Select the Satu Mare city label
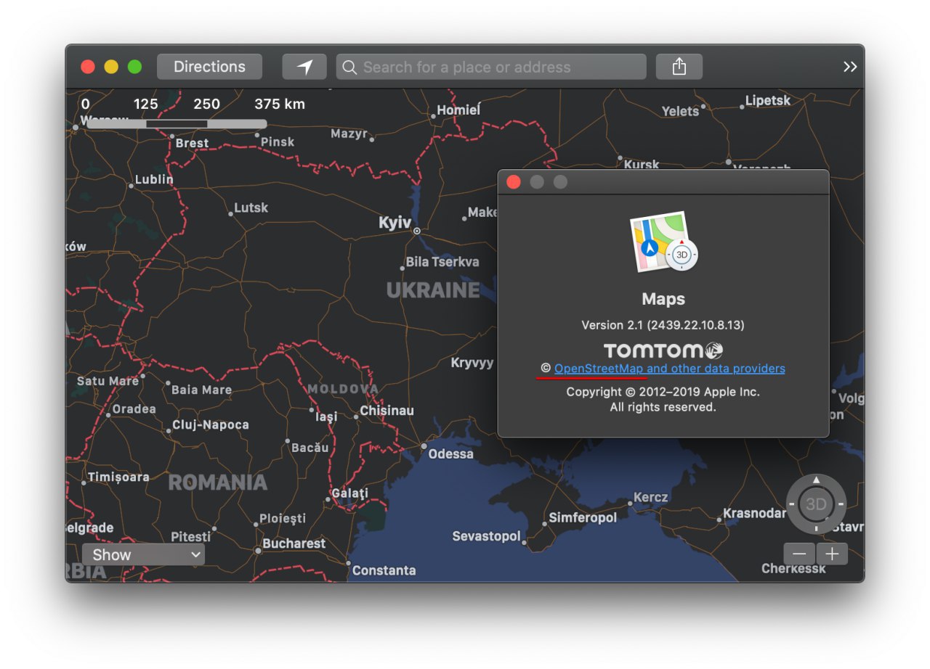The image size is (930, 669). tap(108, 381)
